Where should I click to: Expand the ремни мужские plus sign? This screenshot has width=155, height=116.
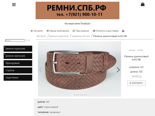5,47
